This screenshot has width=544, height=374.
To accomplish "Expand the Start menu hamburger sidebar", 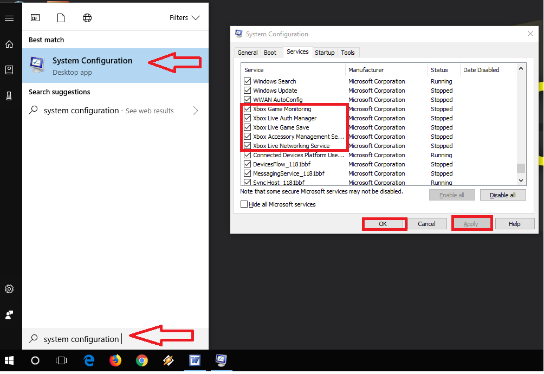I will [9, 17].
